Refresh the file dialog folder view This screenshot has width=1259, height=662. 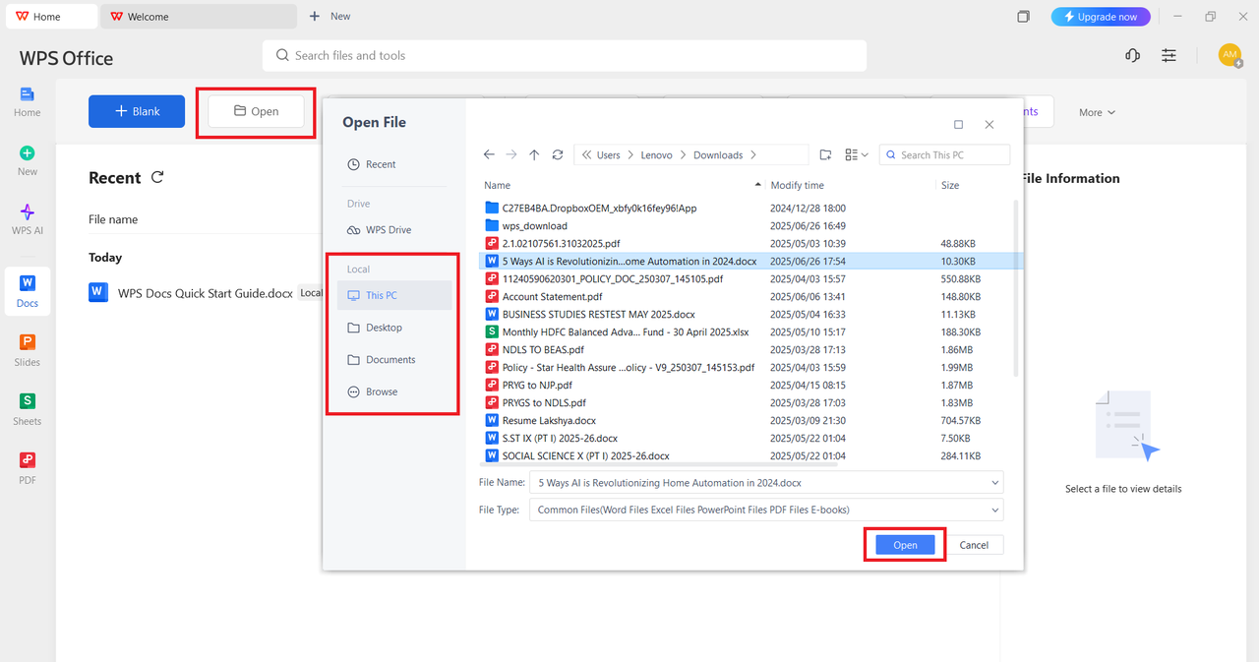pyautogui.click(x=558, y=154)
